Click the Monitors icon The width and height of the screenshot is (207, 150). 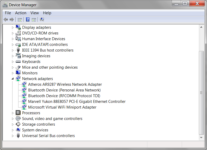tap(18, 73)
